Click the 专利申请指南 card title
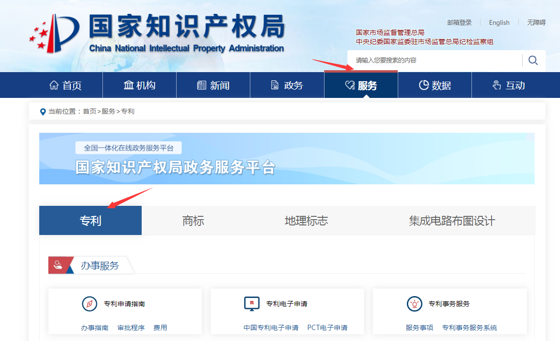This screenshot has height=341, width=560. [124, 304]
